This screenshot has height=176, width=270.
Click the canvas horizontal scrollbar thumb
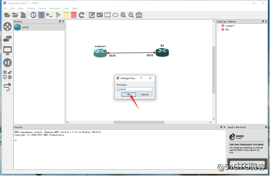(x=139, y=122)
